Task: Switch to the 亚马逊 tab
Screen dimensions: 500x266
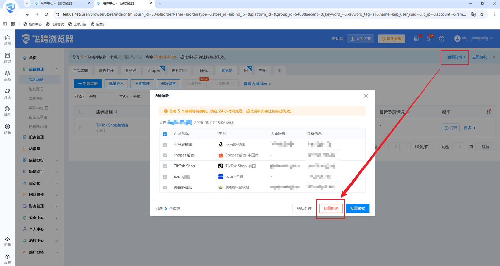Action: pyautogui.click(x=131, y=71)
